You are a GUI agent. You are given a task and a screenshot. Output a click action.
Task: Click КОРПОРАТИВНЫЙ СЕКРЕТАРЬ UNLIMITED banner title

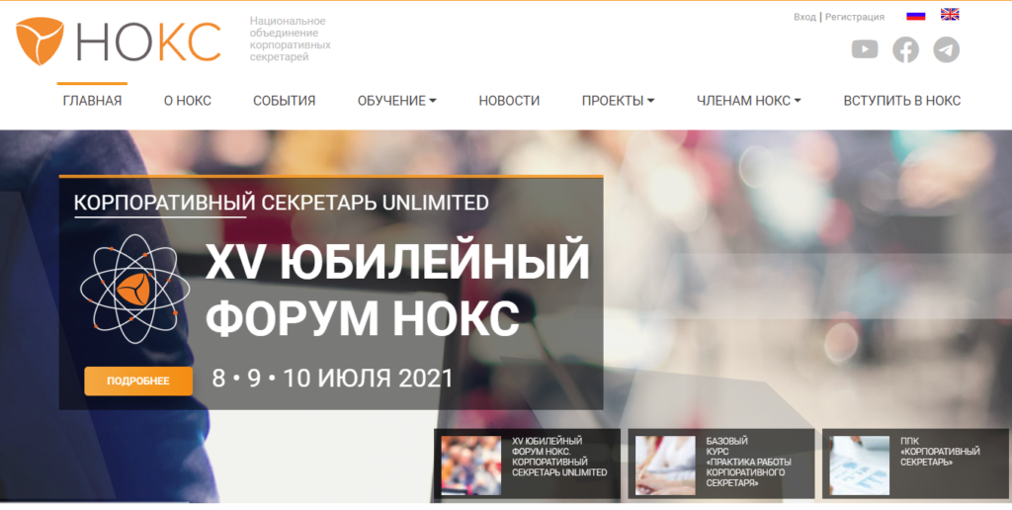coord(281,203)
